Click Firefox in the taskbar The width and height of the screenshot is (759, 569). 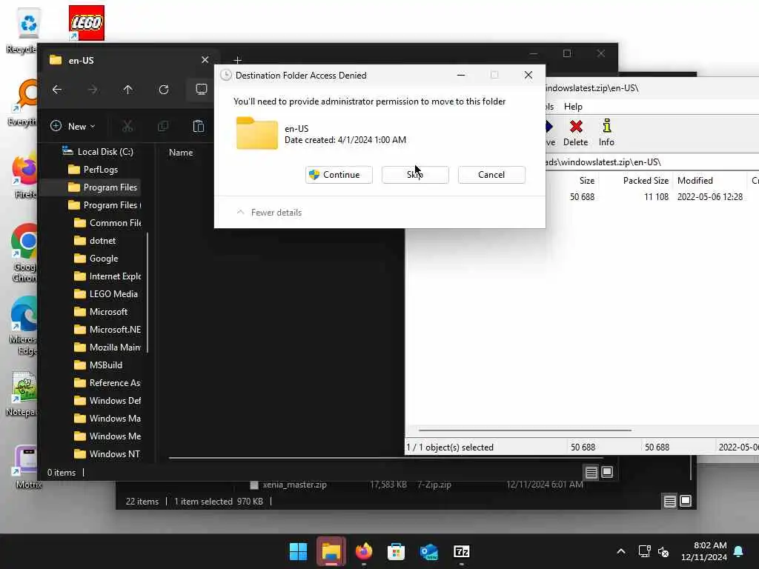point(363,551)
